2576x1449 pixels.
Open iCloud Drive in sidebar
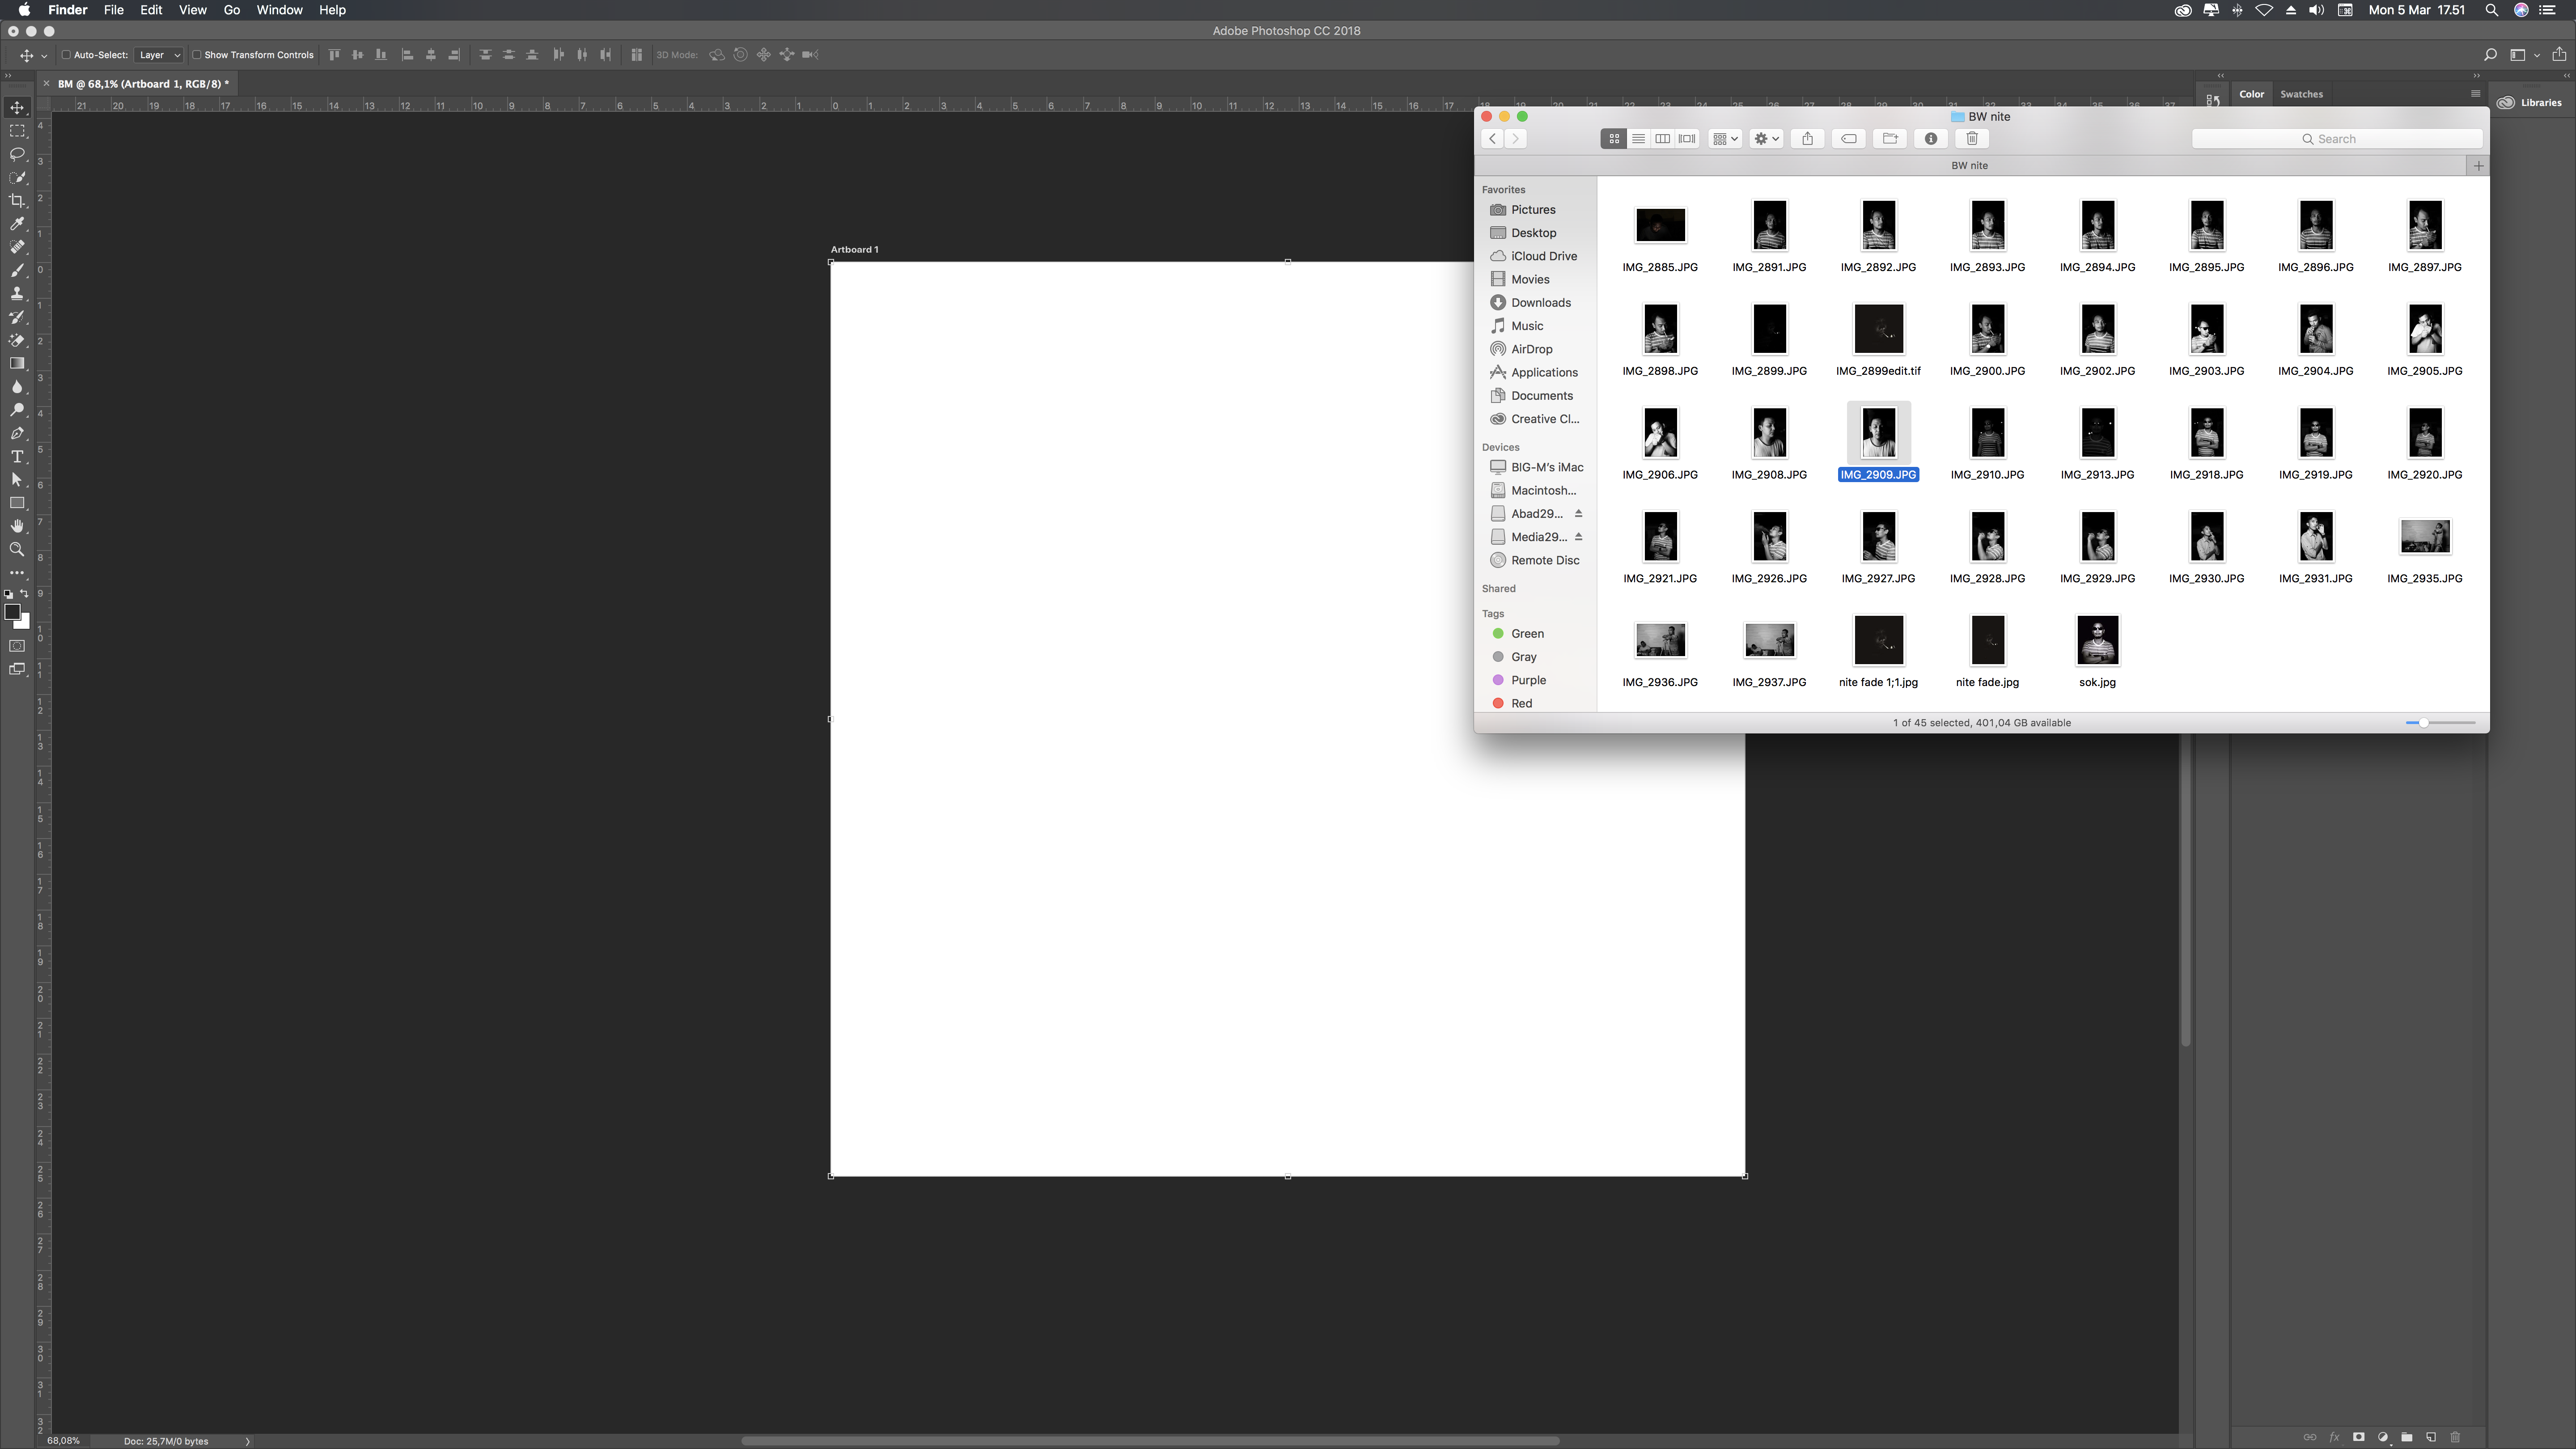pos(1543,256)
